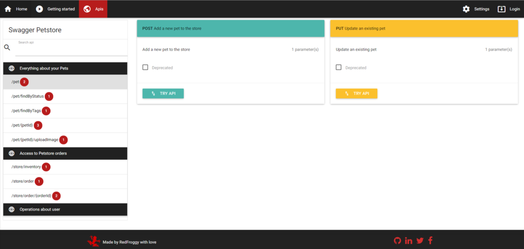Image resolution: width=524 pixels, height=249 pixels.
Task: Click the Apis globe icon
Action: 87,9
